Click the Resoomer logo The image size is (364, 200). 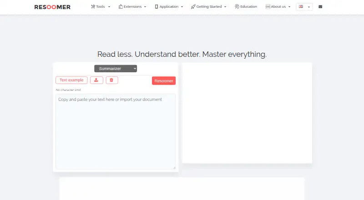[x=52, y=7]
